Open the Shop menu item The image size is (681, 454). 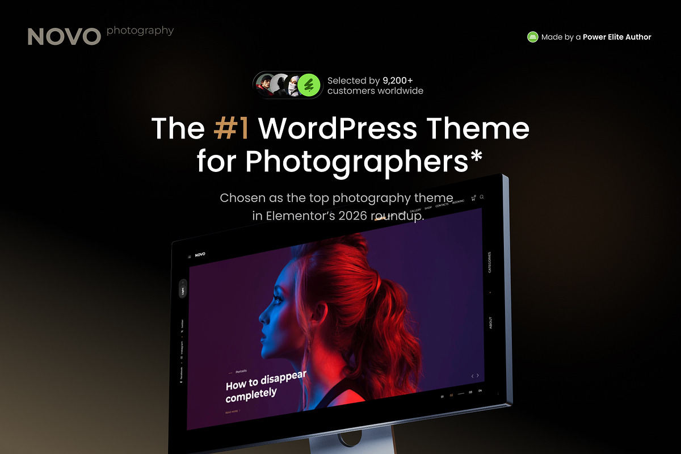click(428, 208)
